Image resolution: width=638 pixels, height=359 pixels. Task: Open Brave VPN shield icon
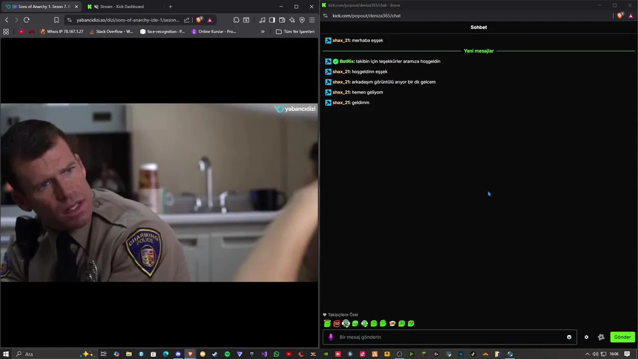tap(302, 20)
